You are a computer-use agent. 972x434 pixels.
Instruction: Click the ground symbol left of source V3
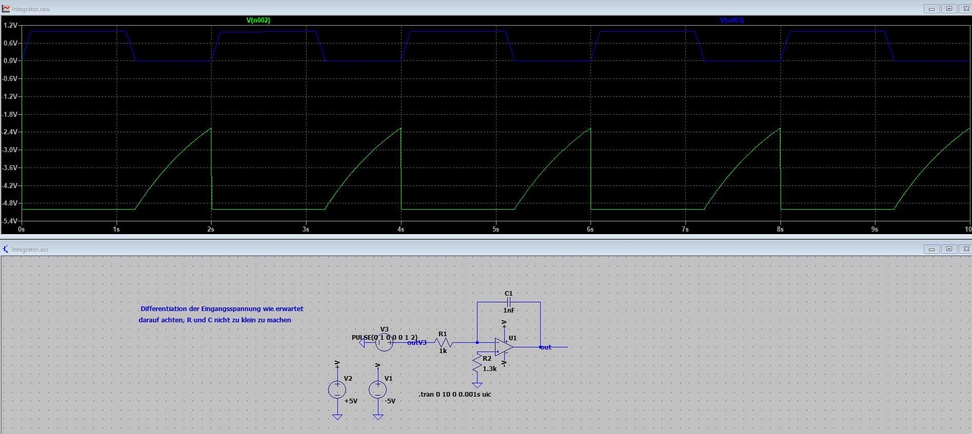pyautogui.click(x=361, y=342)
